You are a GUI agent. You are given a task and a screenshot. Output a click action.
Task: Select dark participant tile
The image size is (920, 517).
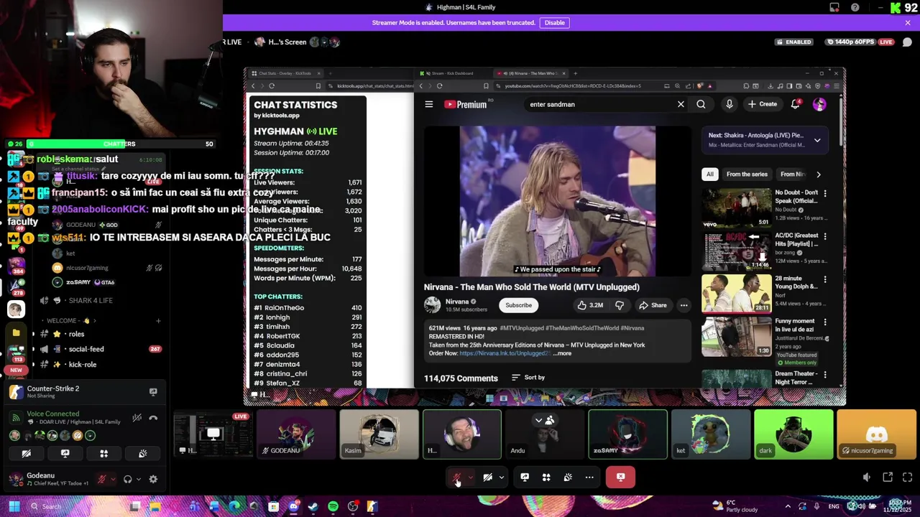(793, 434)
